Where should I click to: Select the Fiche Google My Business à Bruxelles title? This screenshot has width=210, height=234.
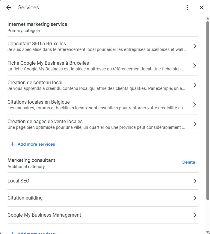(48, 63)
